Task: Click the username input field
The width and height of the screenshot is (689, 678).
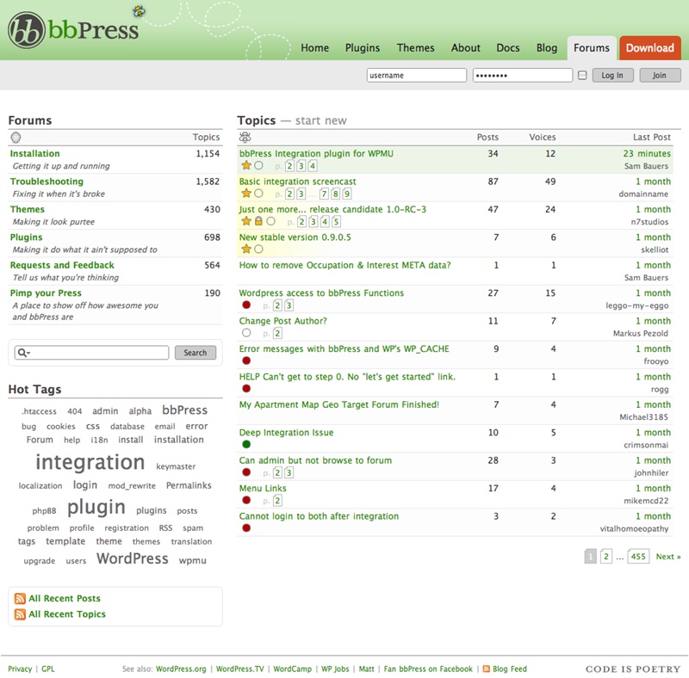Action: coord(417,75)
